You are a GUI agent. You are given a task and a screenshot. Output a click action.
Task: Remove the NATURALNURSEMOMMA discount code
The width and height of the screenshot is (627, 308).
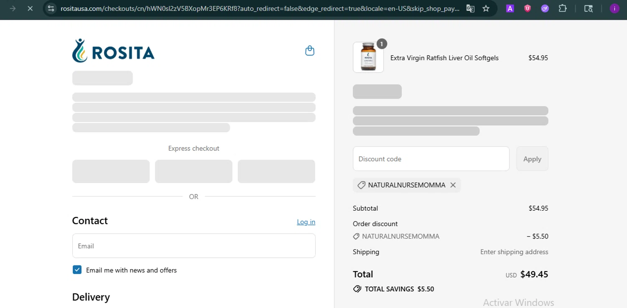point(453,185)
